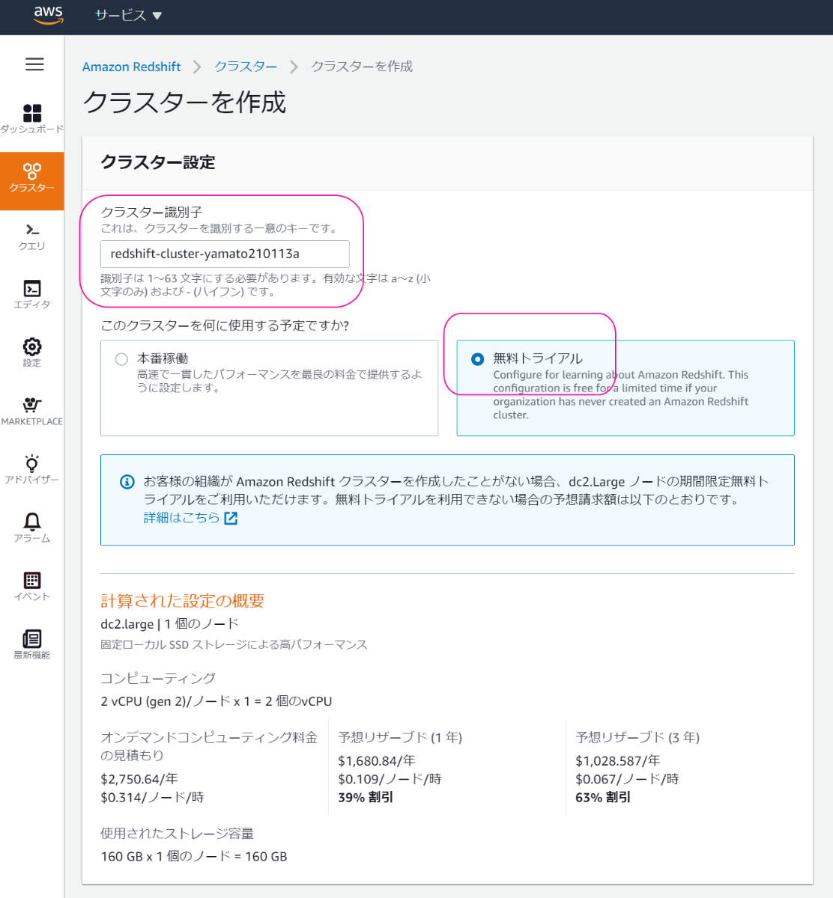The height and width of the screenshot is (898, 833).
Task: Click the external link icon beside 詳細はこちら
Action: [x=231, y=518]
